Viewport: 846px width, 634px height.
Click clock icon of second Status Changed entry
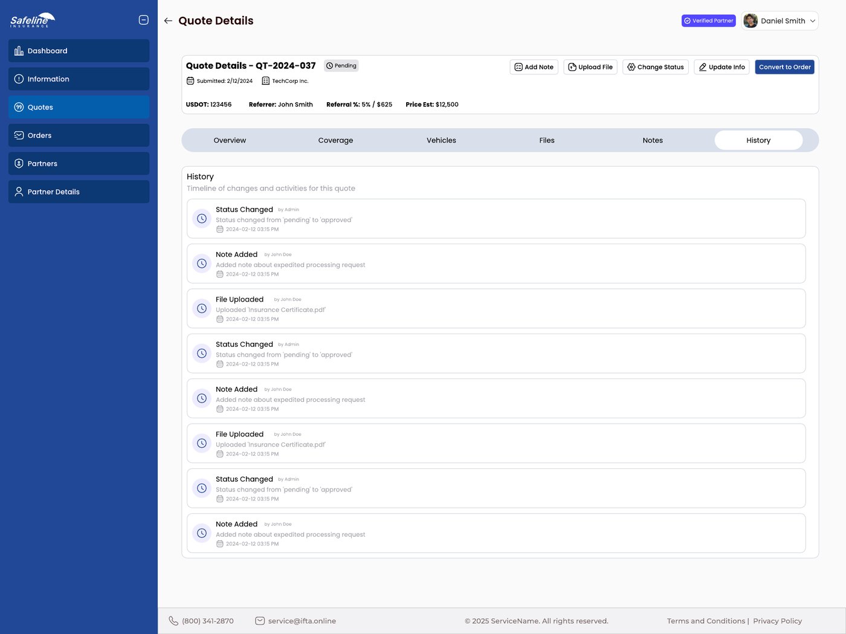[x=202, y=354]
